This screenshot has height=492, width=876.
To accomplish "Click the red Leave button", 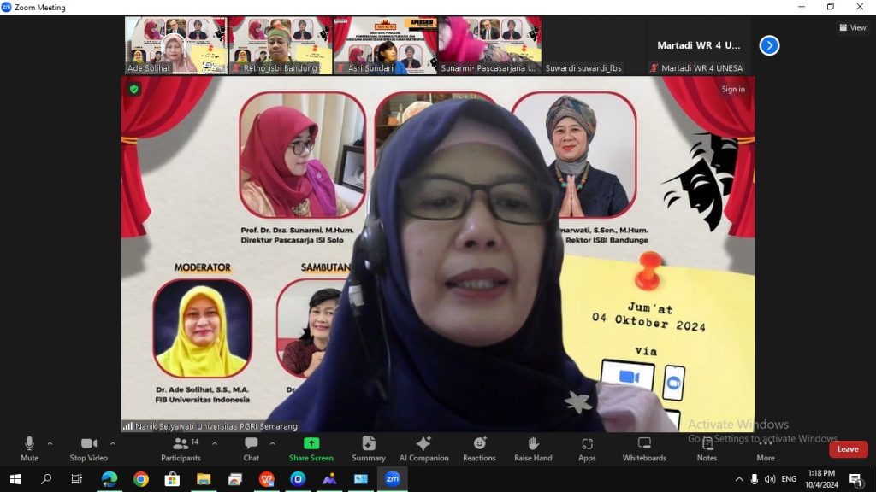I will (x=848, y=449).
